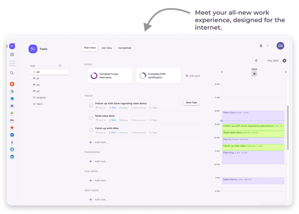Add Tags to Follow up with Dave task
This screenshot has height=214, width=299.
(153, 108)
